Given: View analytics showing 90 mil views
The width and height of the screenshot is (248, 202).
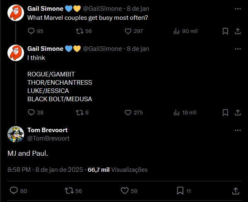Looking at the screenshot, I should (x=185, y=31).
